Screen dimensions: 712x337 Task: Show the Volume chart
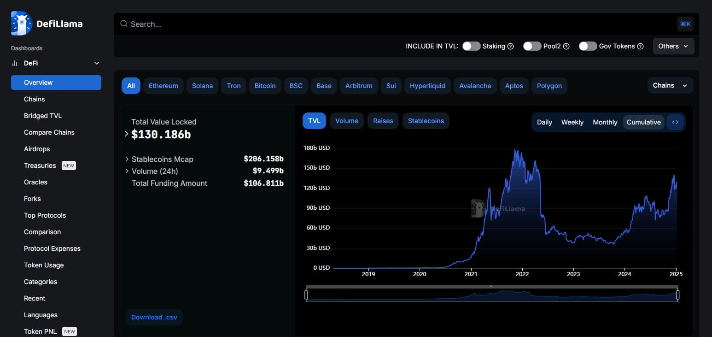[x=347, y=121]
